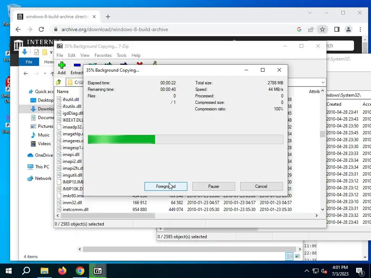This screenshot has width=371, height=278.
Task: Click the 7-Zip taskbar icon
Action: 98,271
